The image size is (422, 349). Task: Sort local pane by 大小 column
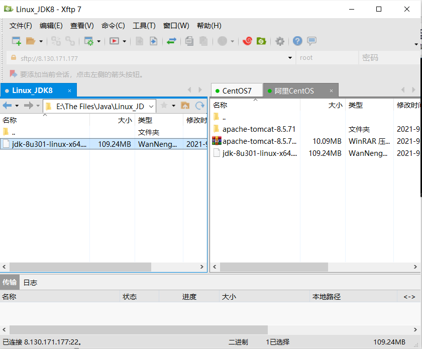click(112, 120)
